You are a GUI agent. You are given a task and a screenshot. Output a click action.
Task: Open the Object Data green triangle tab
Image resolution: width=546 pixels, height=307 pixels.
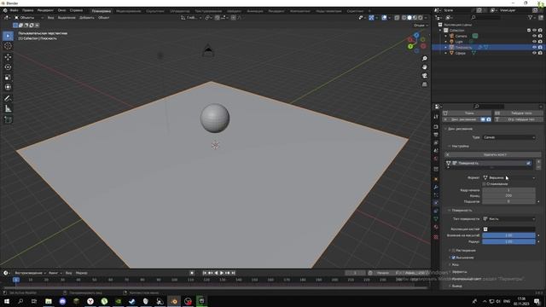[x=436, y=219]
